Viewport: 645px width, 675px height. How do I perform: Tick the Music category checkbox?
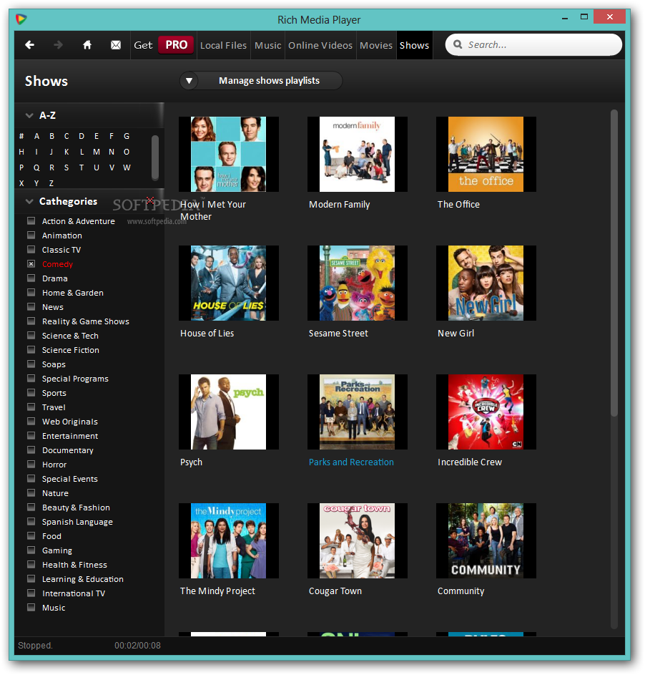coord(31,608)
